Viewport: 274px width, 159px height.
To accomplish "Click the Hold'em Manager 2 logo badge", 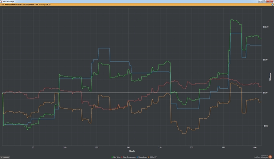I will (x=270, y=157).
